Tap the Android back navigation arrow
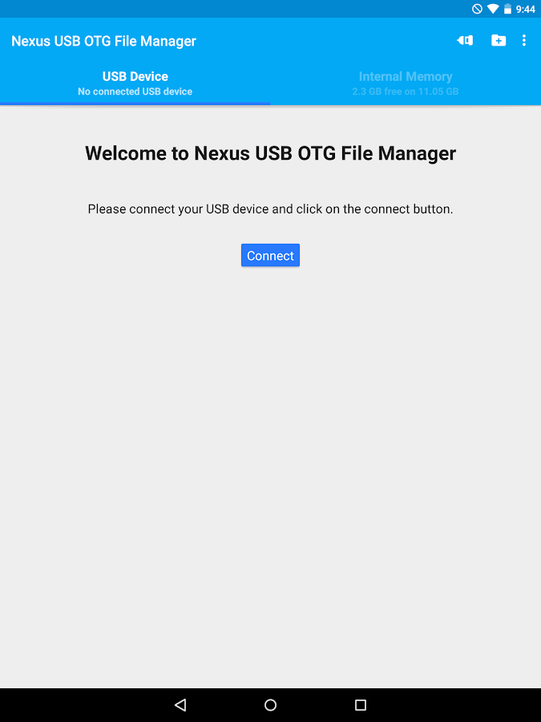The image size is (541, 722). (180, 704)
